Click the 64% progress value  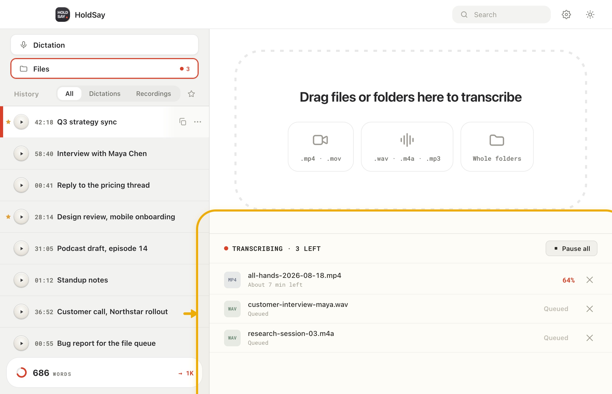tap(569, 280)
